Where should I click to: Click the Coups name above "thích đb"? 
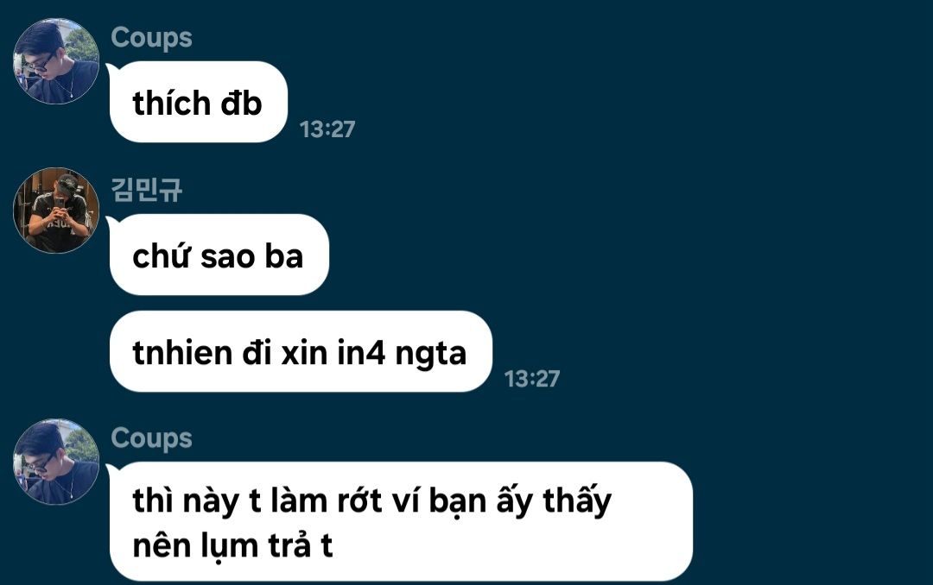(151, 37)
